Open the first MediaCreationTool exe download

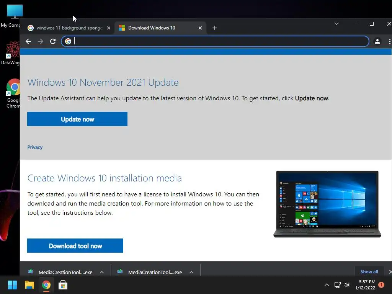60,272
